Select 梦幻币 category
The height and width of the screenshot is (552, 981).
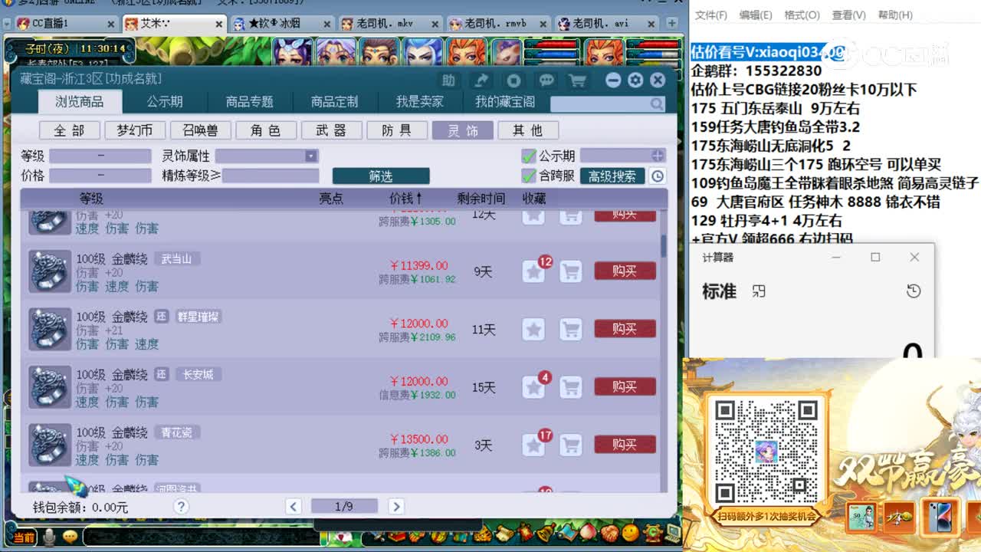[135, 130]
